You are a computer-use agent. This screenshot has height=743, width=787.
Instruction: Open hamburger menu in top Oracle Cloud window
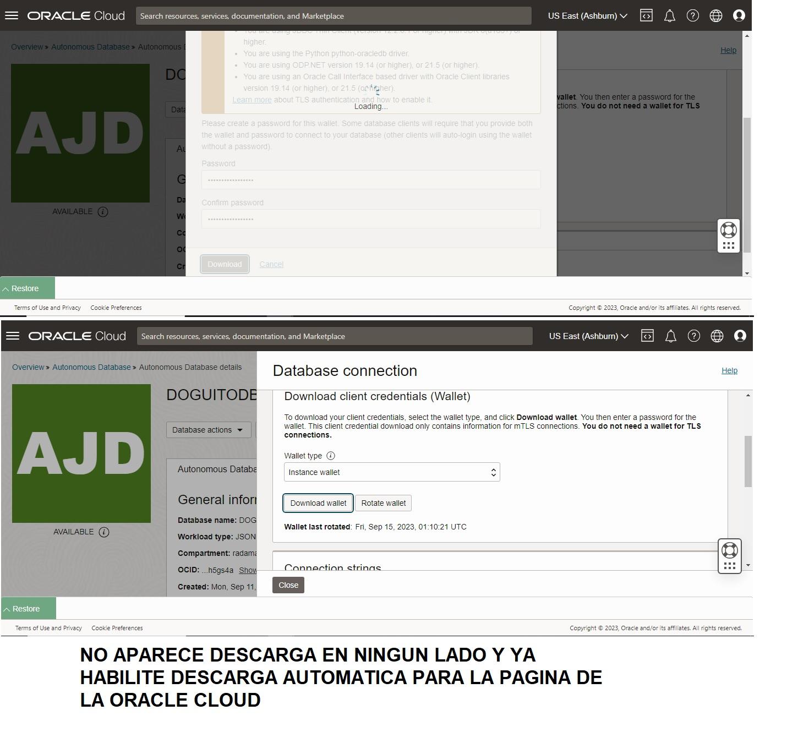pos(12,15)
